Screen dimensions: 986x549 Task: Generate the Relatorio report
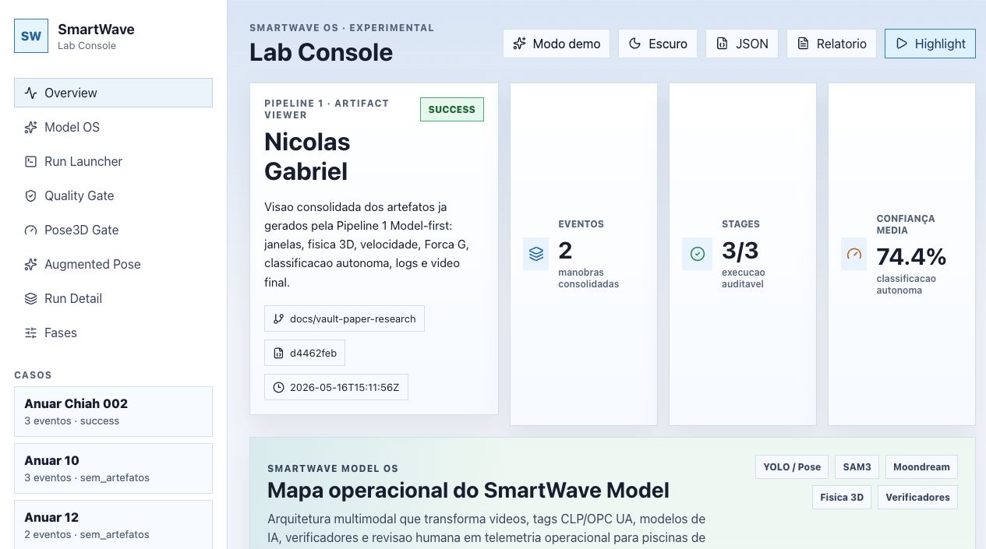click(x=832, y=44)
